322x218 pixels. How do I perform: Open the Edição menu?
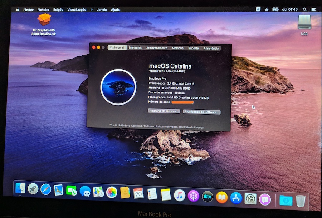(58, 10)
